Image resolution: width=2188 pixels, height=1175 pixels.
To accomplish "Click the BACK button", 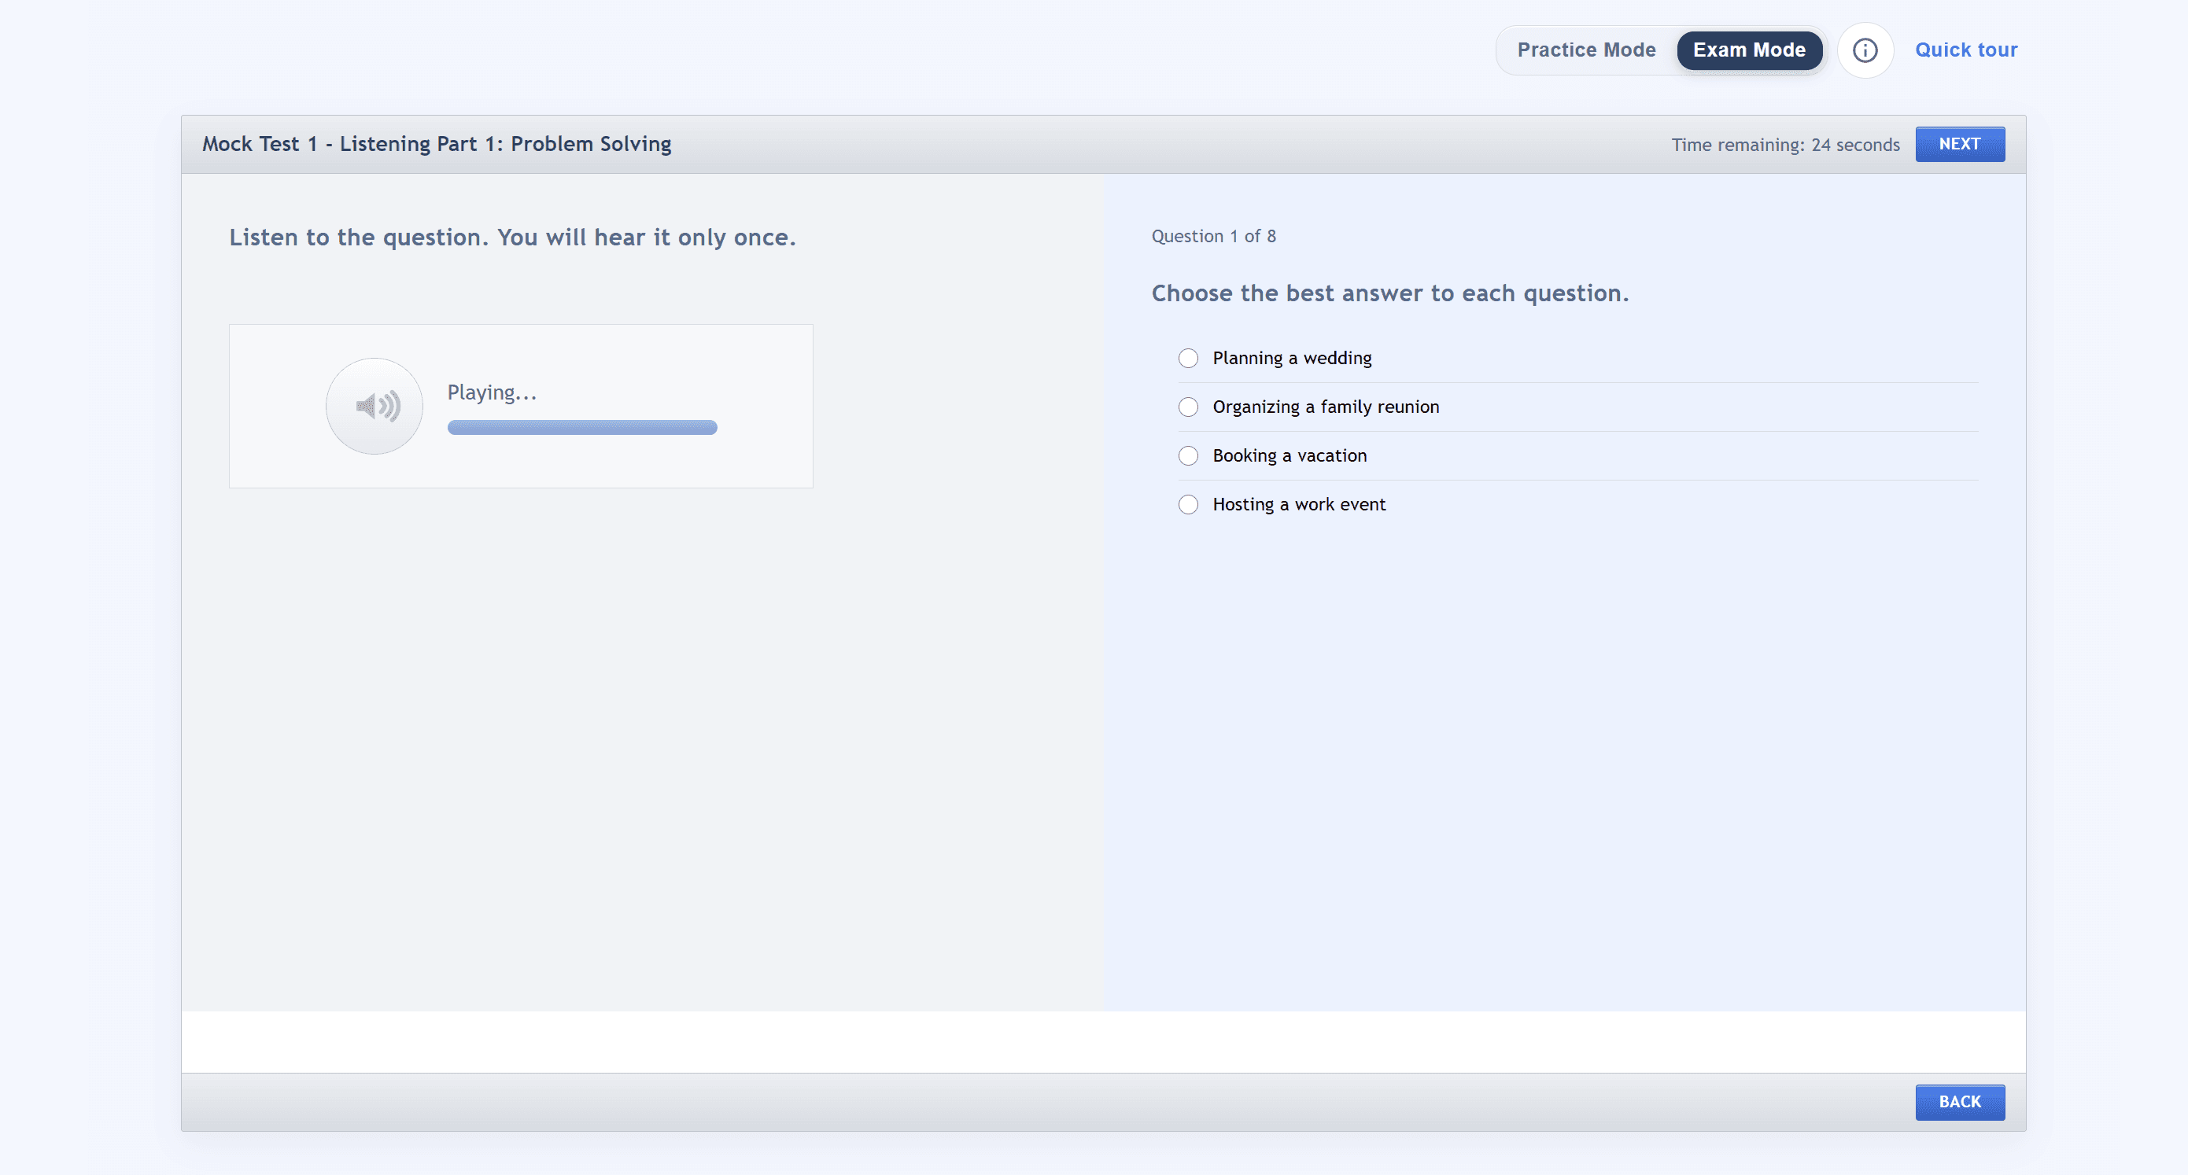I will [1960, 1101].
